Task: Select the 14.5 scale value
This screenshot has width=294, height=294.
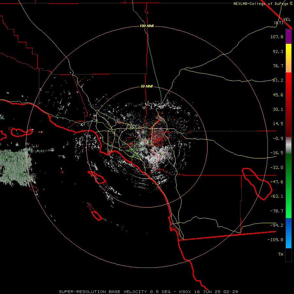Action: 278,124
